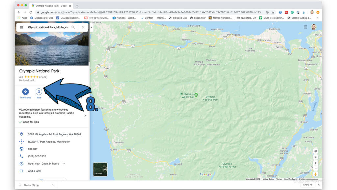Clear the search box with X
Screen dimensions: 337x190
pos(83,27)
